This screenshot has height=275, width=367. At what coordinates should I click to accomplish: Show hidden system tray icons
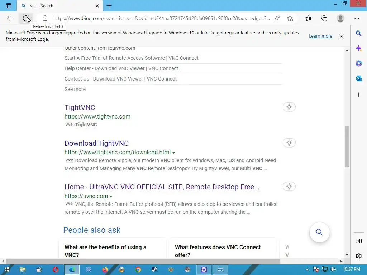tap(307, 270)
